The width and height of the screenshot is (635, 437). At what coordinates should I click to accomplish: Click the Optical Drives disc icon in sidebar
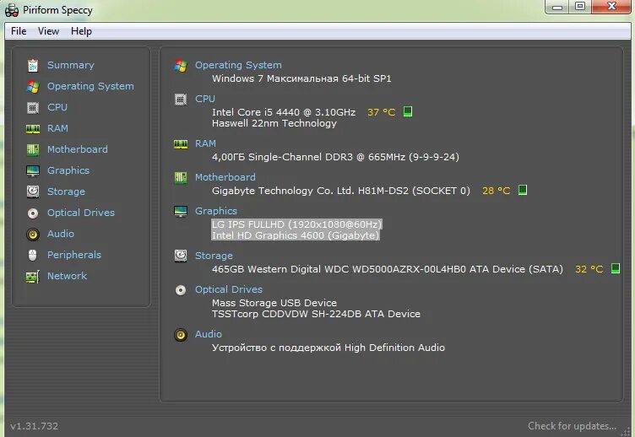[33, 213]
